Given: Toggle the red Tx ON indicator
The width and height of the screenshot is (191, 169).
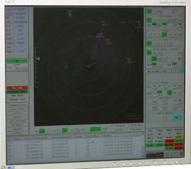Looking at the screenshot, I should click(x=17, y=88).
